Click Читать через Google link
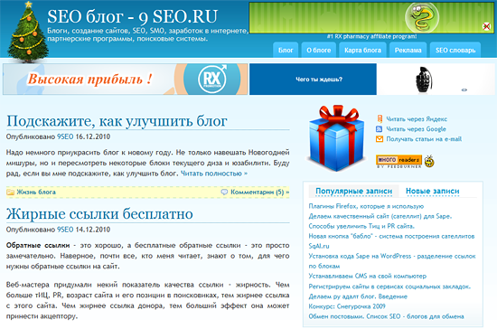 click(x=416, y=129)
